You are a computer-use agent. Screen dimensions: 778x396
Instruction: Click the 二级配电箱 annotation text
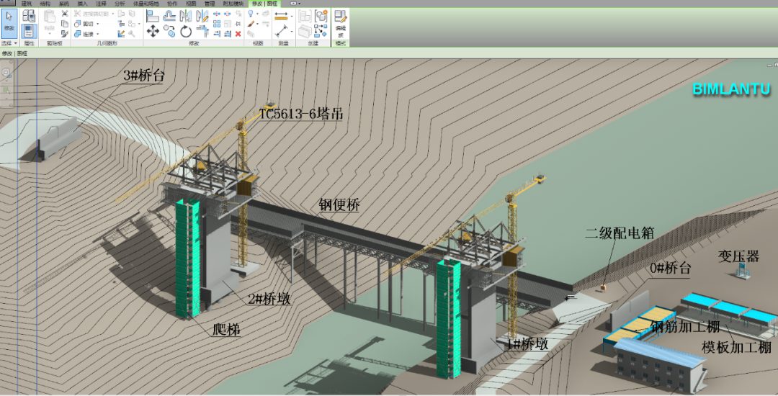tap(620, 233)
